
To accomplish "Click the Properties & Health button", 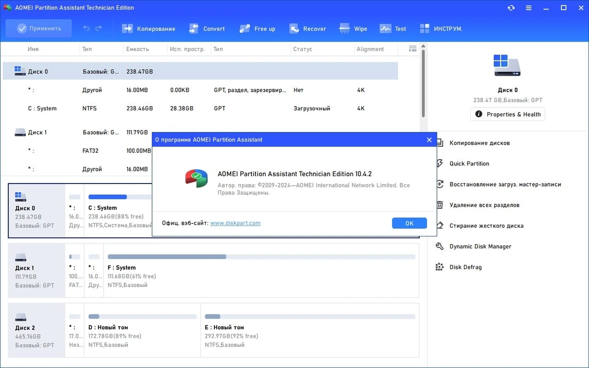I will coord(508,114).
